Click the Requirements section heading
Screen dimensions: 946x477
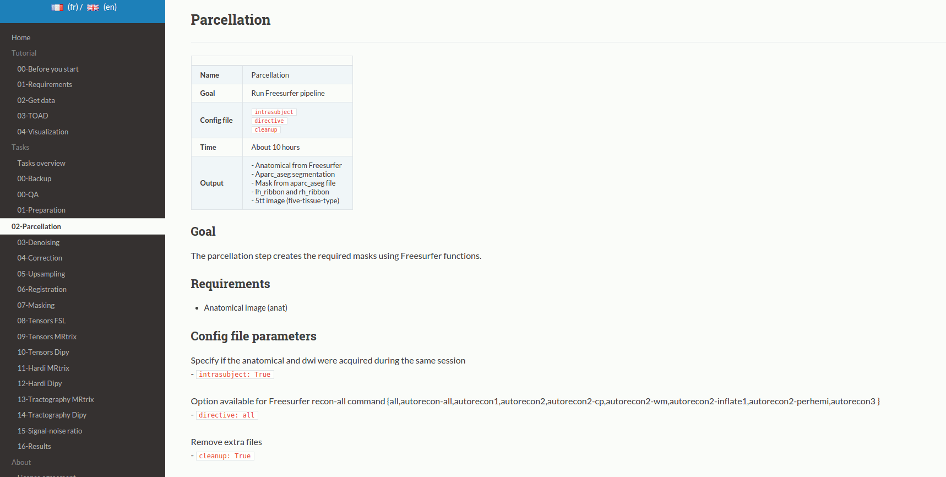point(230,284)
